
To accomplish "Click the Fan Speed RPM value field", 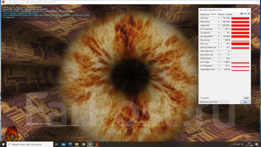I will click(x=226, y=36).
